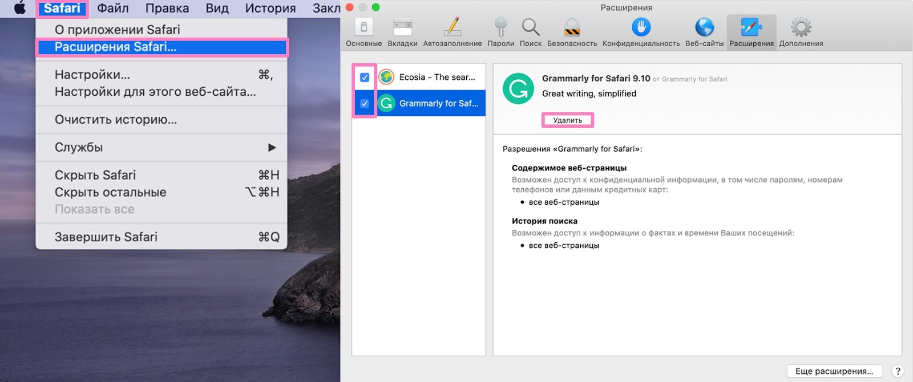
Task: Open help with the question mark button
Action: (x=898, y=371)
